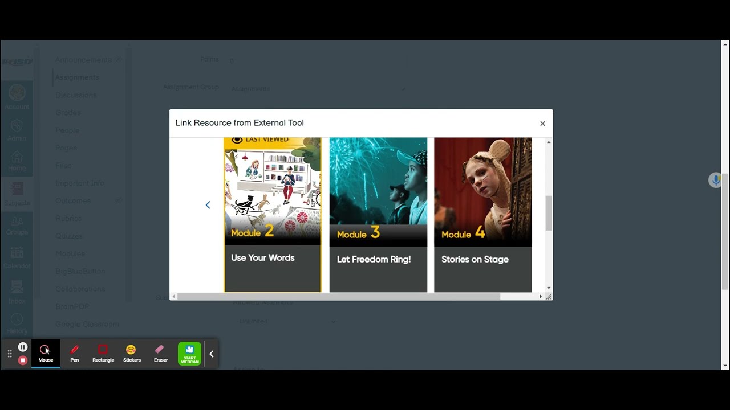
Task: Open Files in the course menu
Action: click(63, 165)
